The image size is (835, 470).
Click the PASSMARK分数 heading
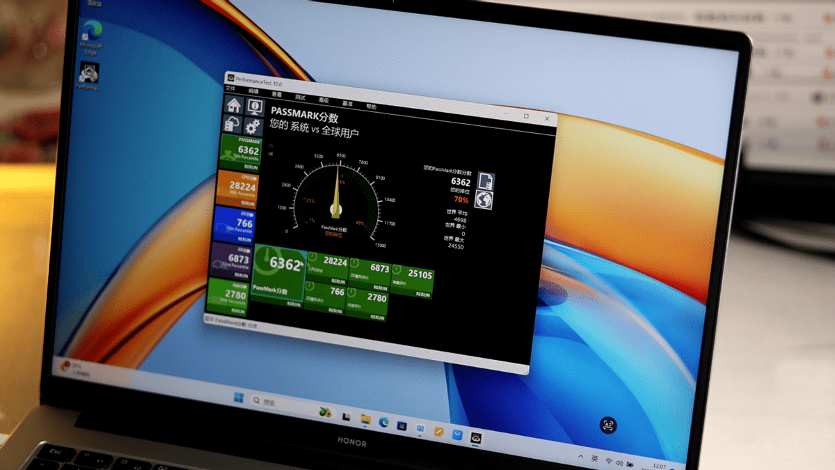304,113
